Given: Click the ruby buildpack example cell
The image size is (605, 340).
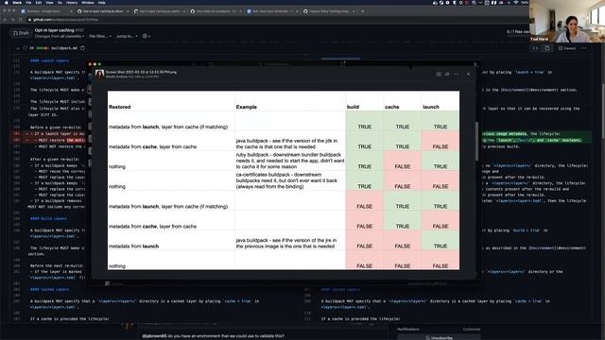Looking at the screenshot, I should [290, 161].
